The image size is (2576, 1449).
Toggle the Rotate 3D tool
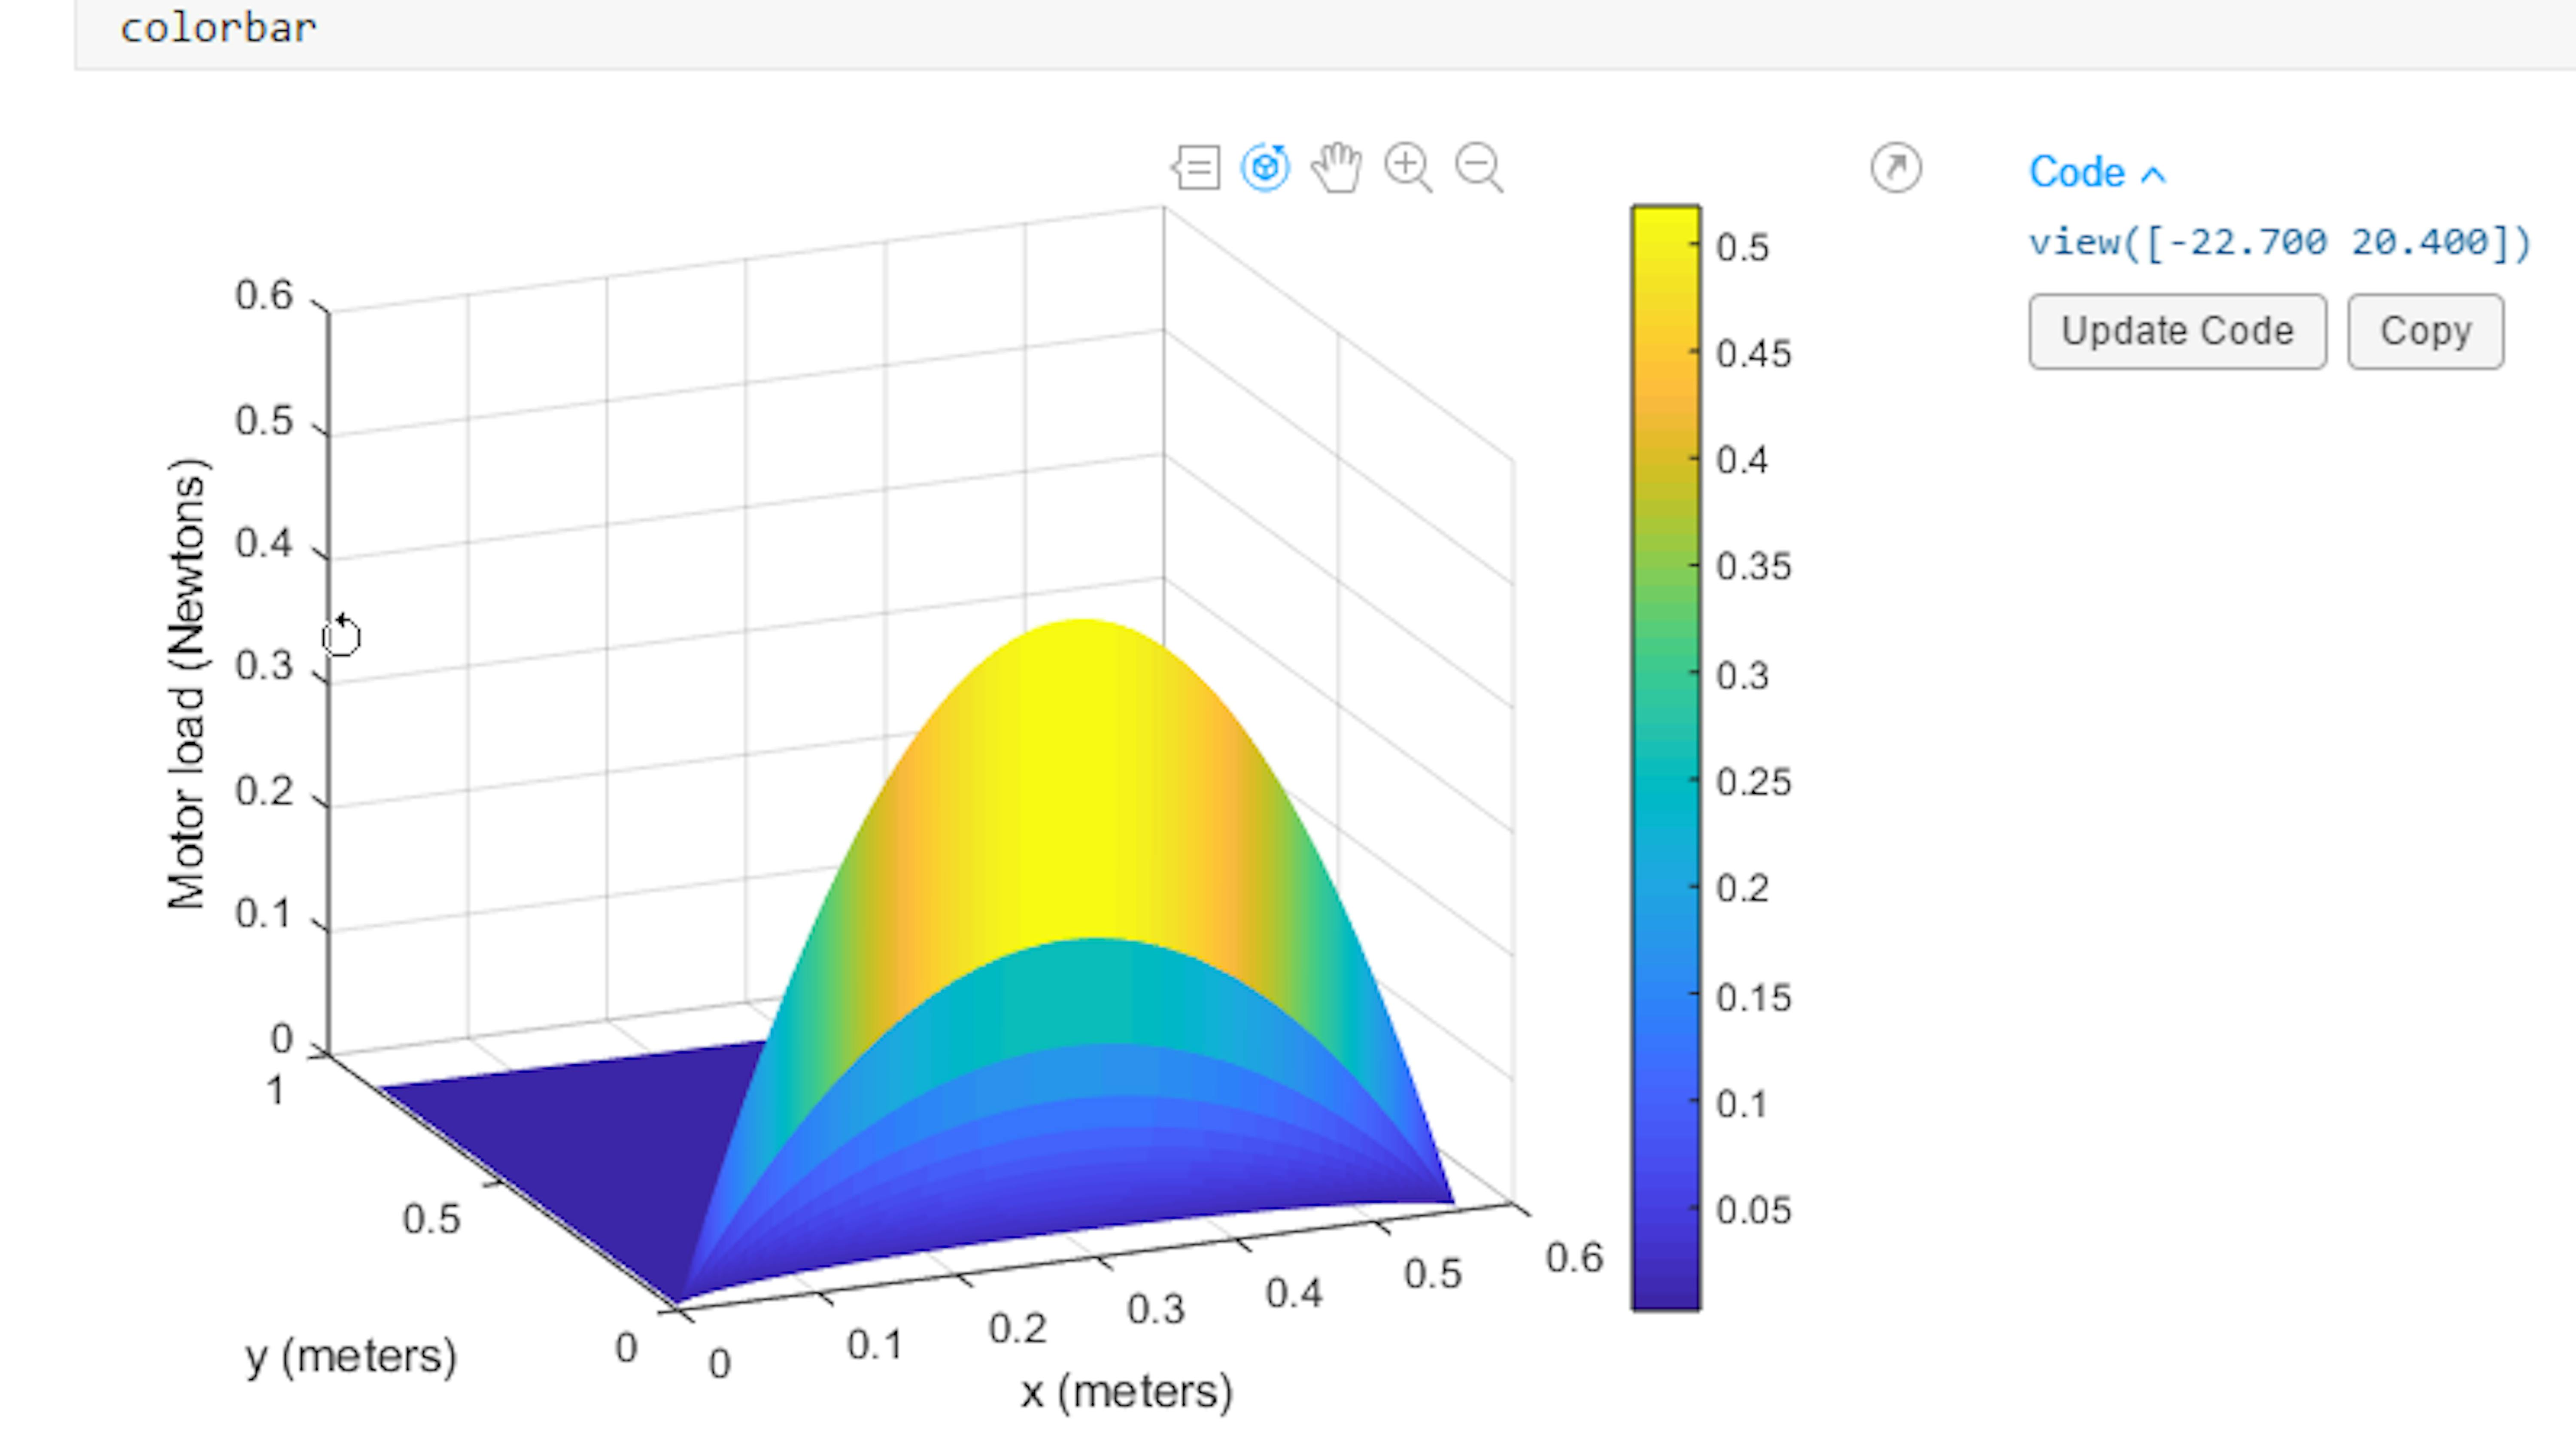(x=1265, y=167)
